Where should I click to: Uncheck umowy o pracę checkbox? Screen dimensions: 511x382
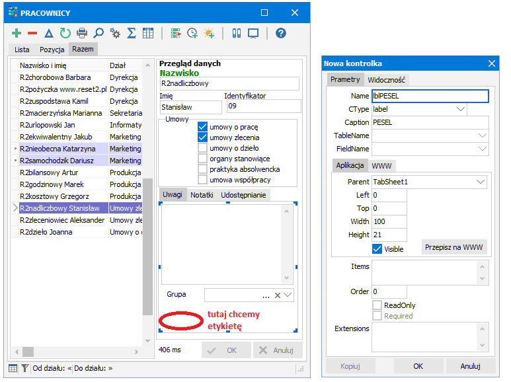tap(202, 127)
